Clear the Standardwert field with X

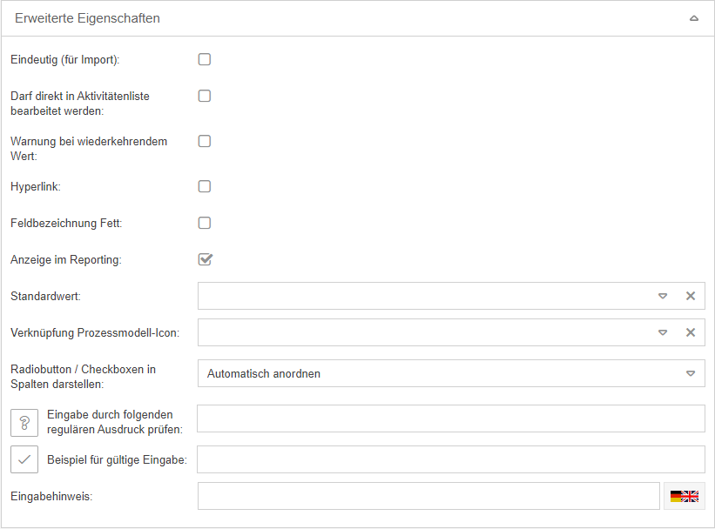click(691, 296)
